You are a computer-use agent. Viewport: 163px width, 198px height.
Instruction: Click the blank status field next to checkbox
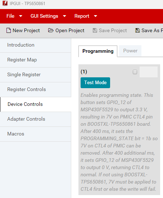pos(149,72)
